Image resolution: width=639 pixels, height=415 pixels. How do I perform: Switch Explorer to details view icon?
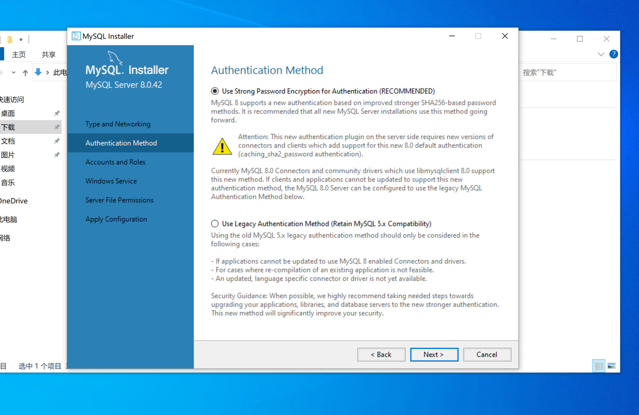coord(599,366)
